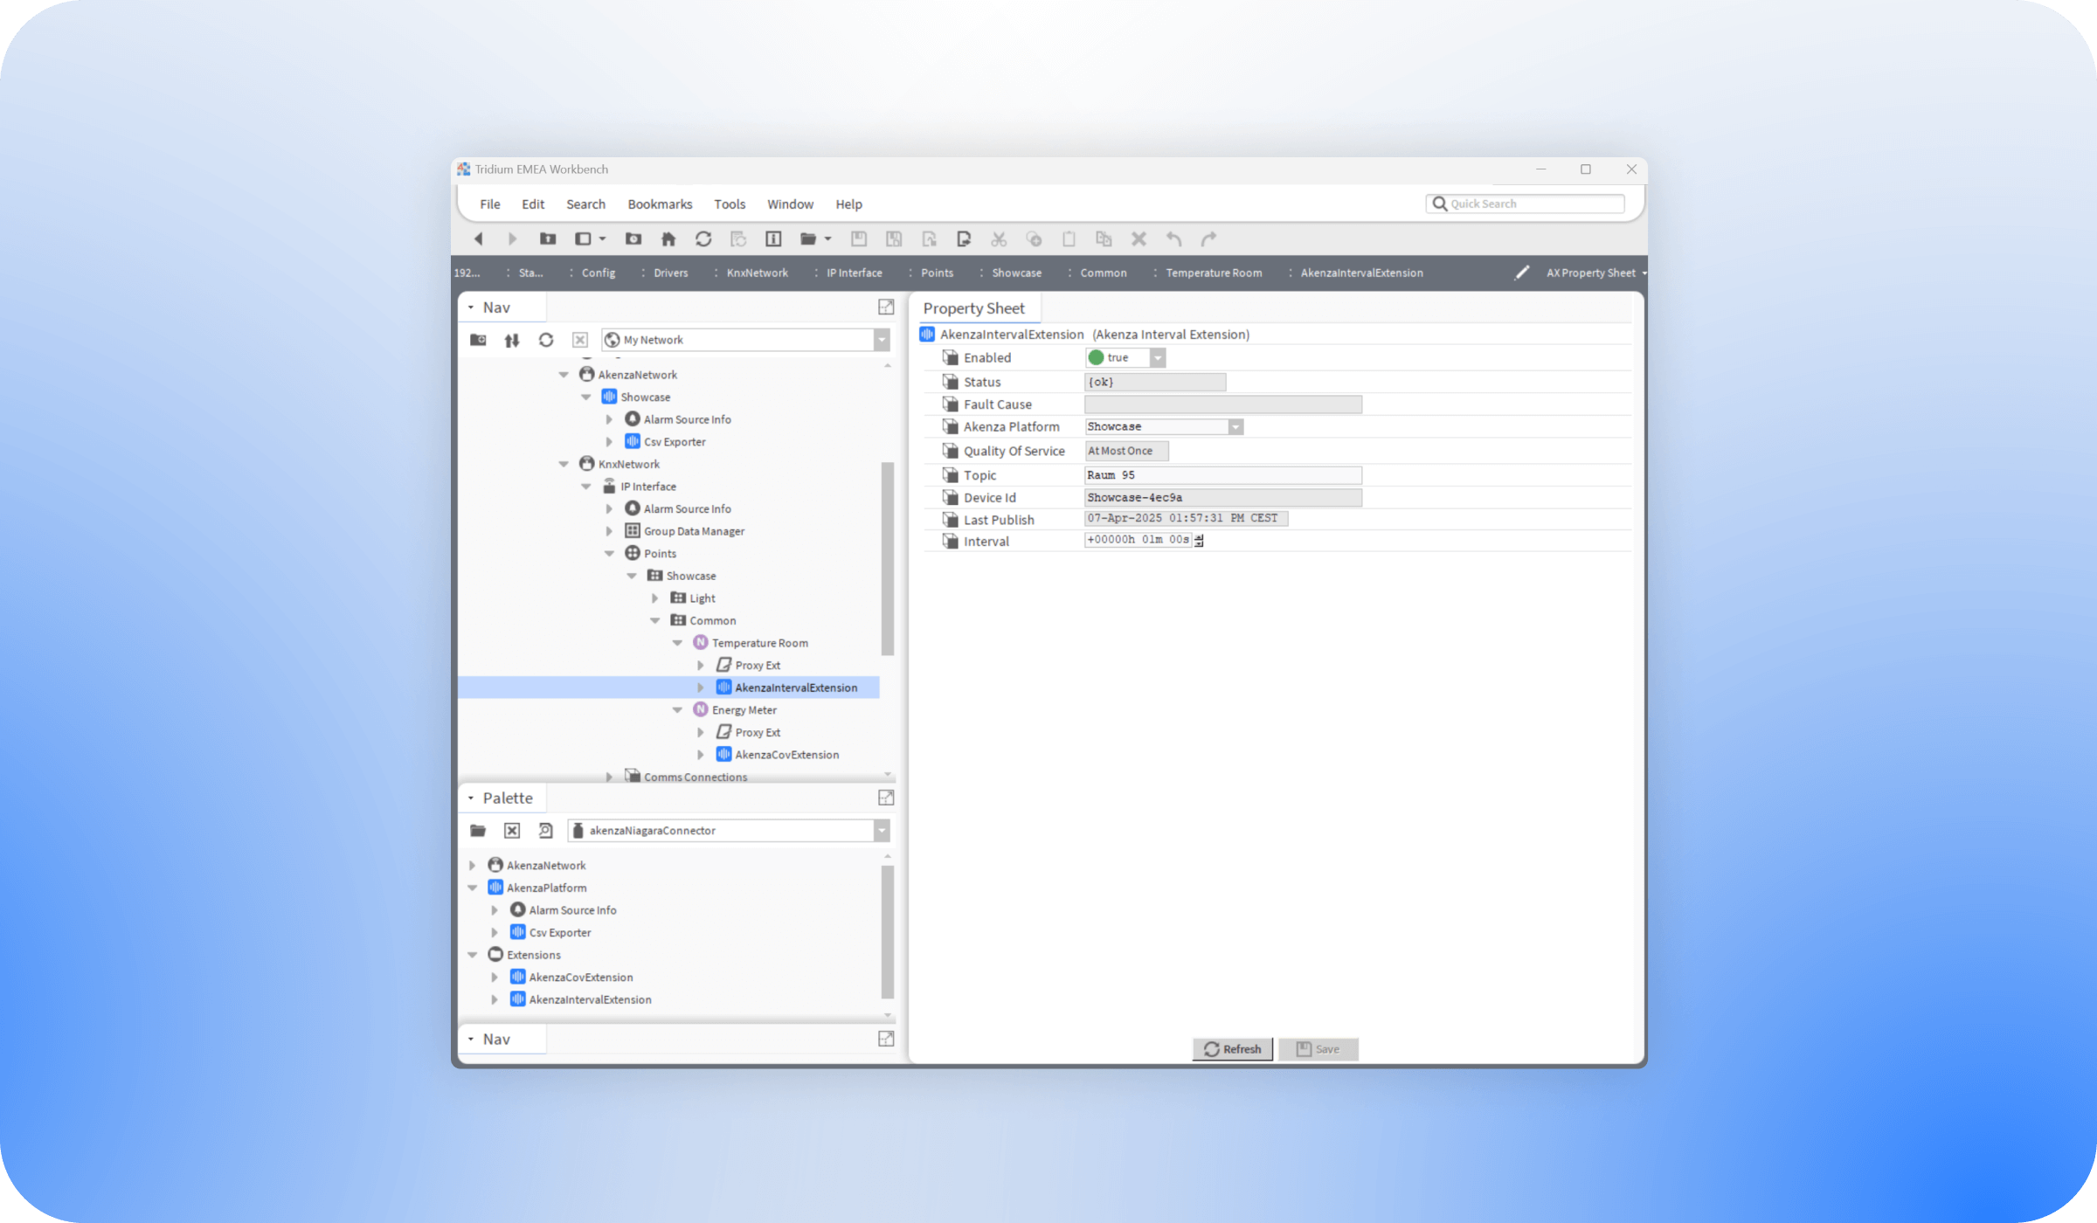Click the Delete X icon in the toolbar
This screenshot has height=1223, width=2097.
click(1138, 238)
